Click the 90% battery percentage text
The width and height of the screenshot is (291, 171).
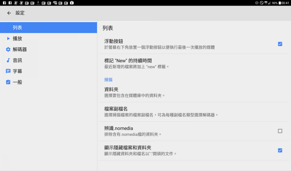(275, 3)
